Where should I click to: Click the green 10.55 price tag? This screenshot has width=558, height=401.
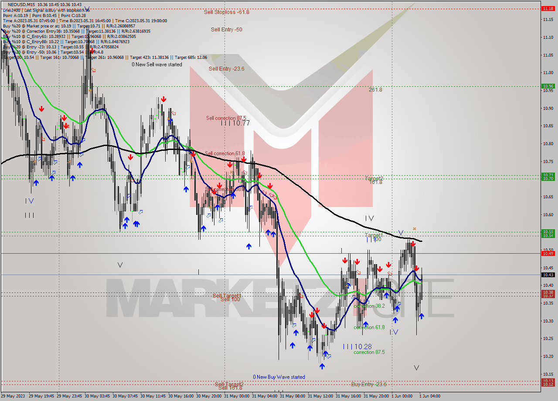point(548,231)
